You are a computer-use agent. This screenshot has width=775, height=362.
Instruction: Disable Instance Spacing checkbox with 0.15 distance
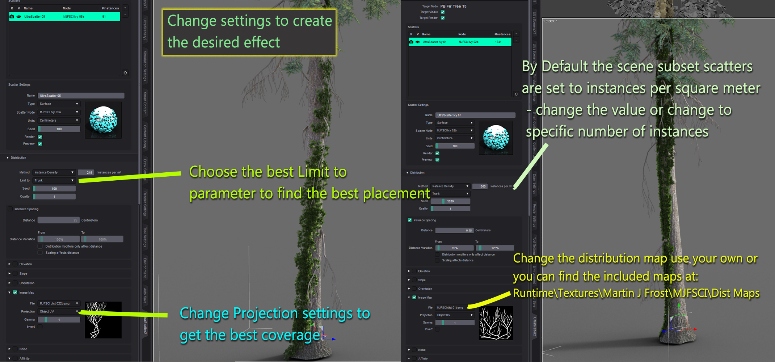410,220
